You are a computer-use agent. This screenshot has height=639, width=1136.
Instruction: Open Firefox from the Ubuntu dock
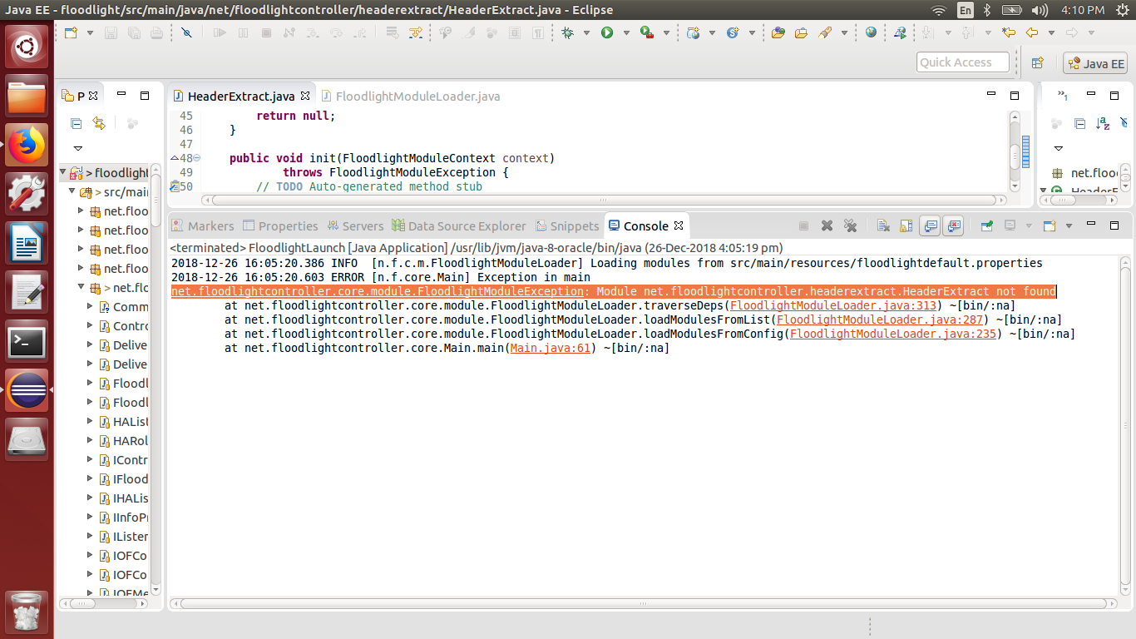[27, 145]
